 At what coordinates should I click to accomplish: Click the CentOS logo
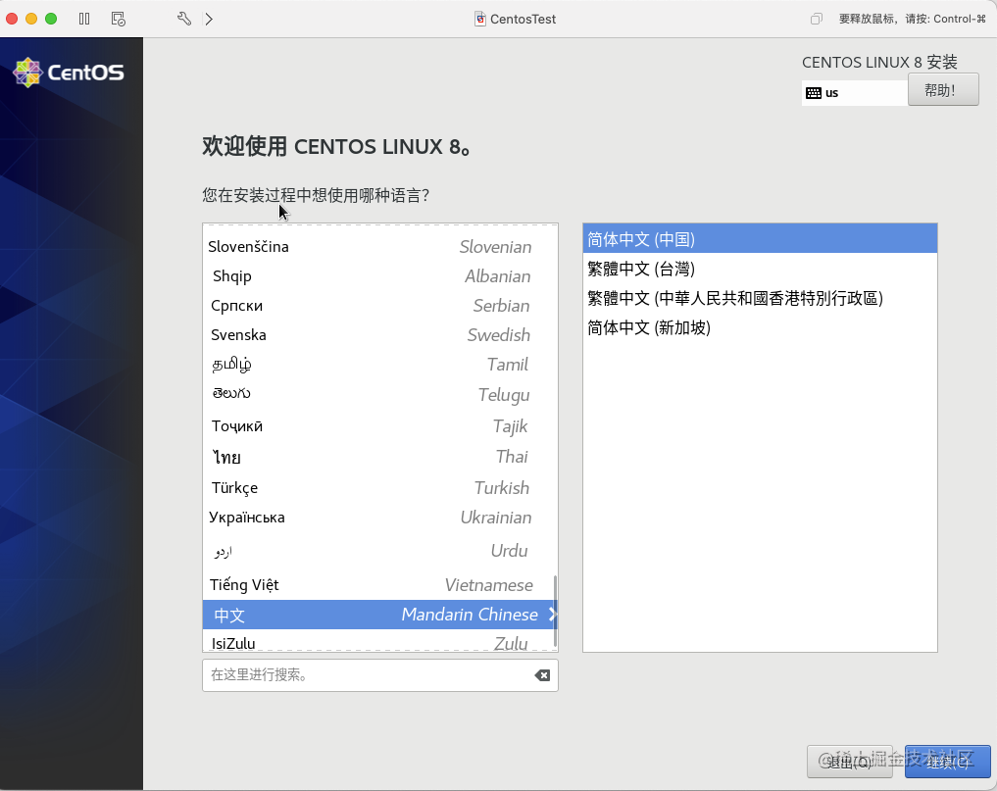(69, 73)
